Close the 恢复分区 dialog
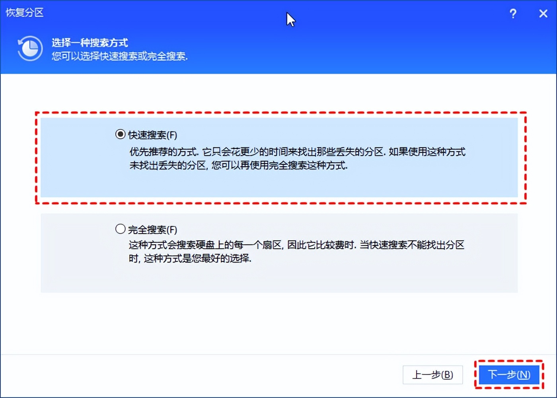Image resolution: width=557 pixels, height=398 pixels. (x=543, y=13)
